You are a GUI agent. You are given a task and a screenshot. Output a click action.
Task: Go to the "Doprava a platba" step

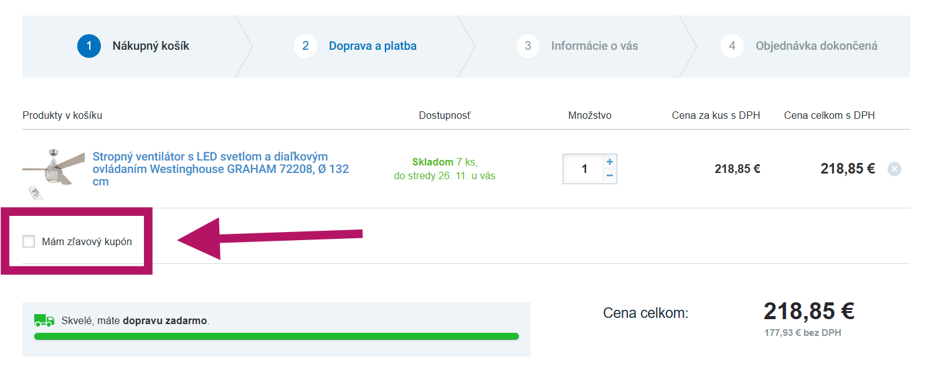pyautogui.click(x=372, y=46)
